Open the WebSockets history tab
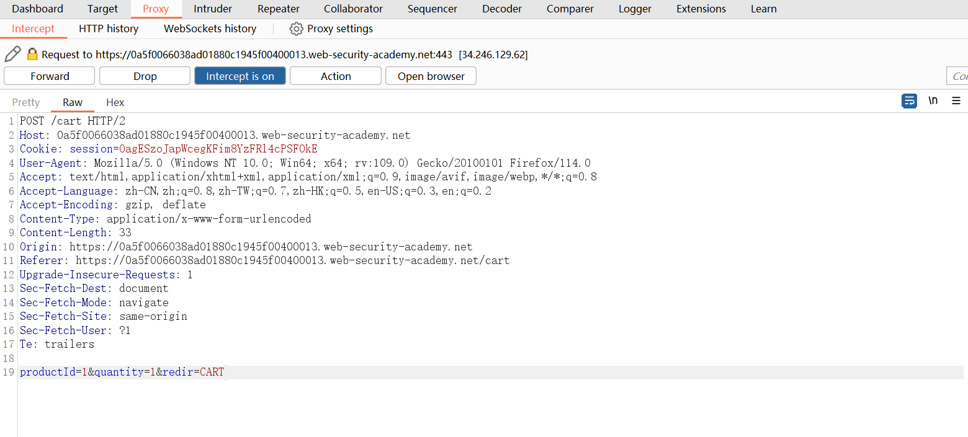Screen dimensions: 968x437 coord(210,29)
